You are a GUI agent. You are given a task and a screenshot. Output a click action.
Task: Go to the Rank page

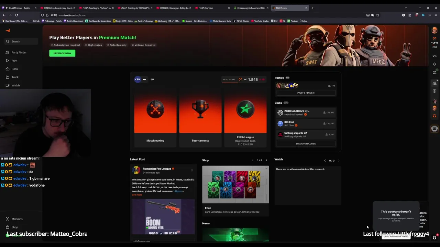(x=15, y=69)
